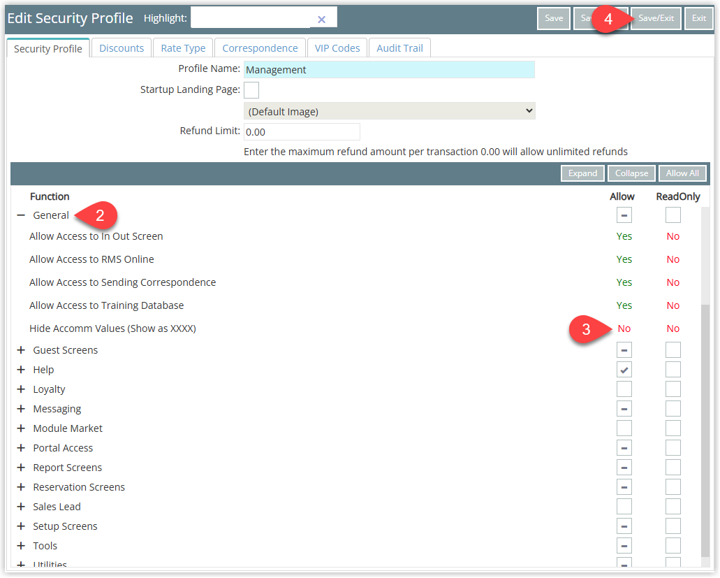Expand the Reservation Screens section
720x578 pixels.
coord(21,487)
